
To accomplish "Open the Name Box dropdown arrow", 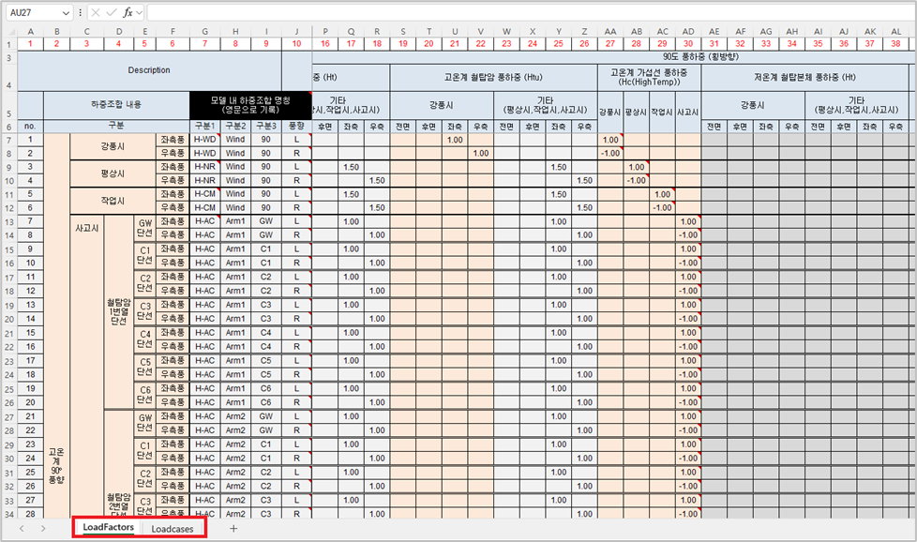I will (x=65, y=13).
